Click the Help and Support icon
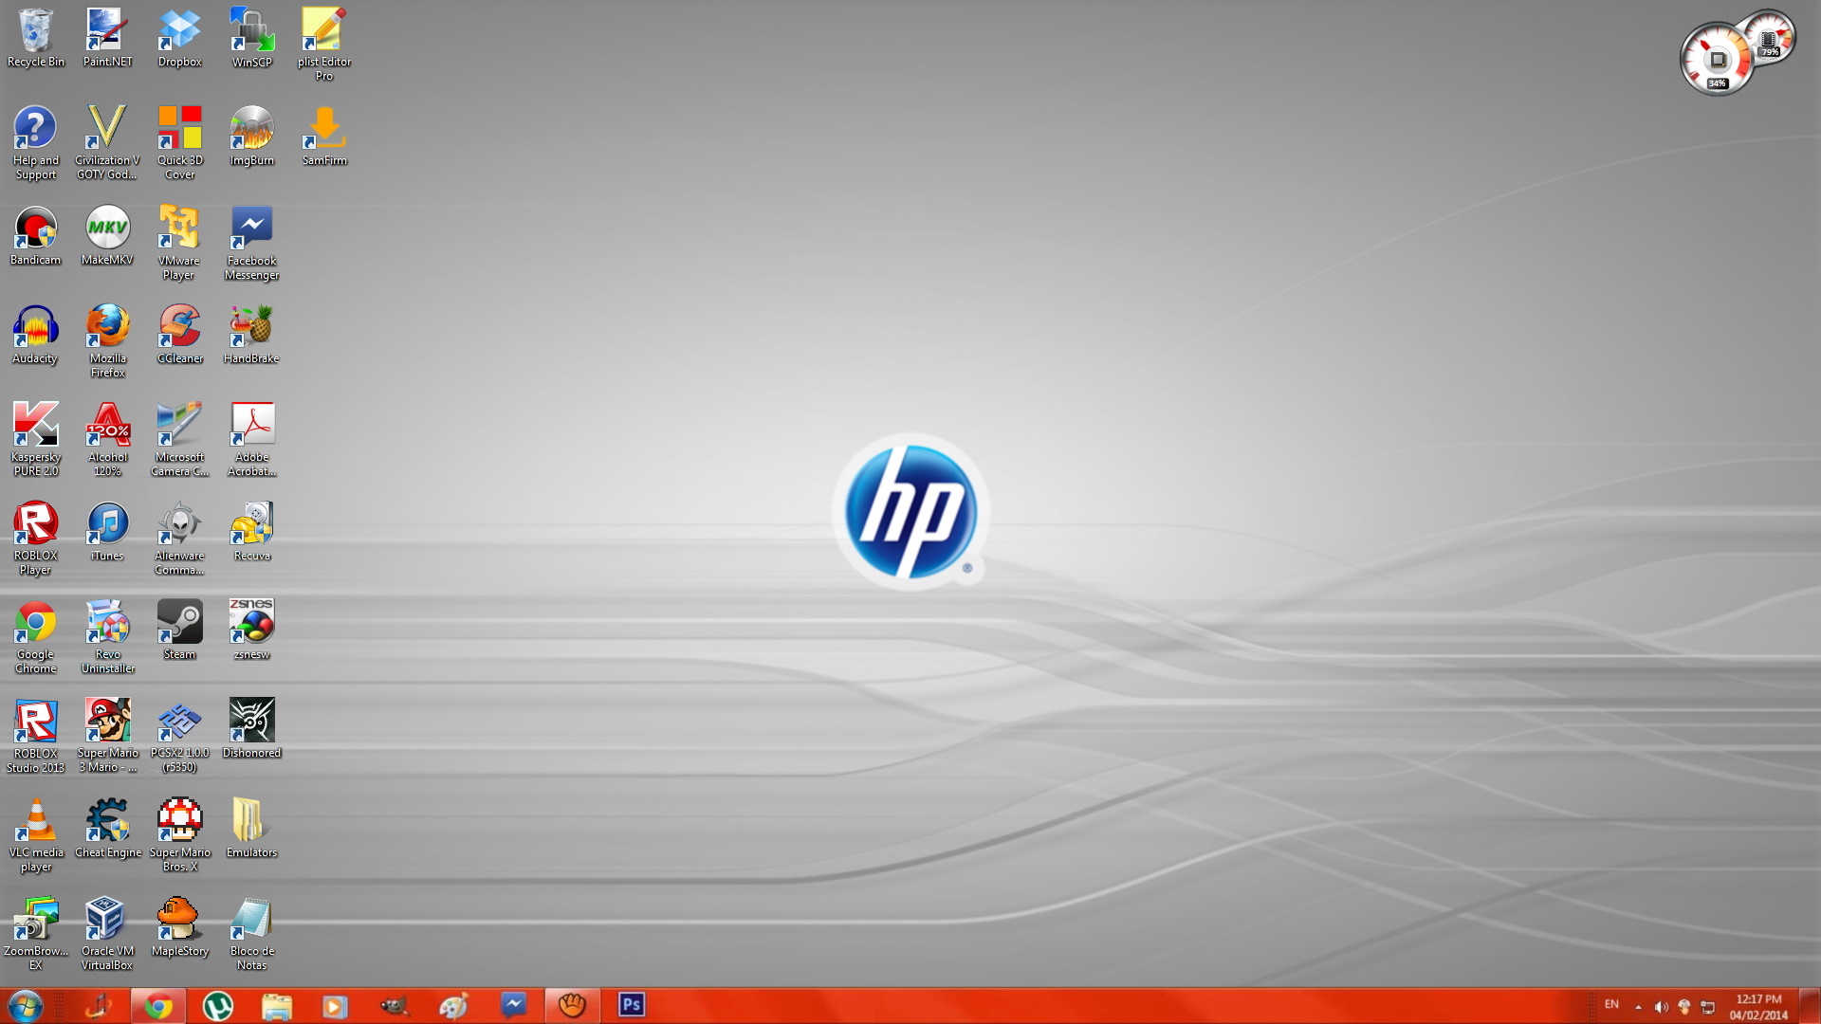Image resolution: width=1821 pixels, height=1024 pixels. pyautogui.click(x=35, y=144)
